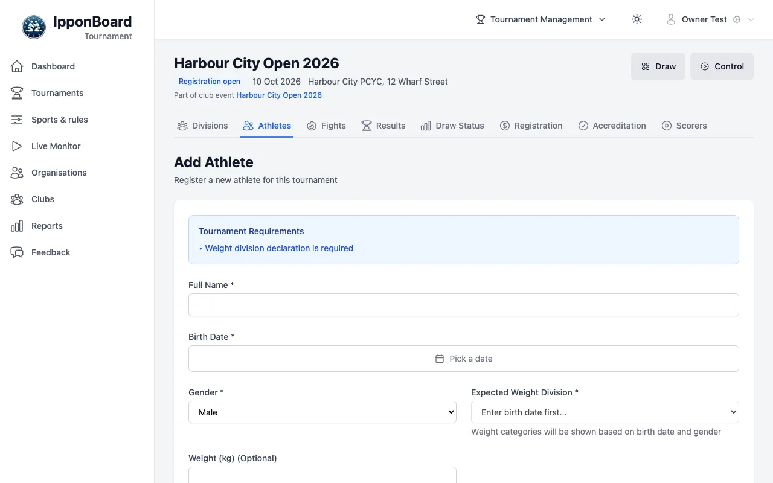Screen dimensions: 773x483
Task: Open Sports & rules from the sidebar
Action: click(77, 120)
